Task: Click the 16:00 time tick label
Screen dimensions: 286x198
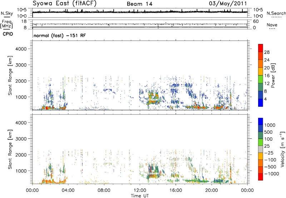Action: tap(176, 190)
